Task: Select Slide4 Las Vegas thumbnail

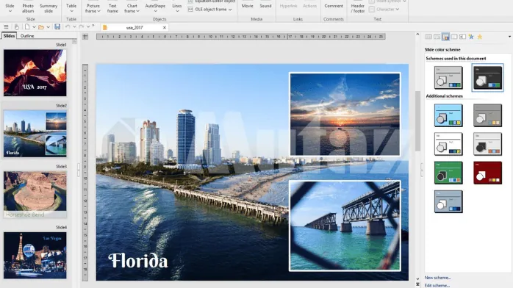Action: point(35,256)
